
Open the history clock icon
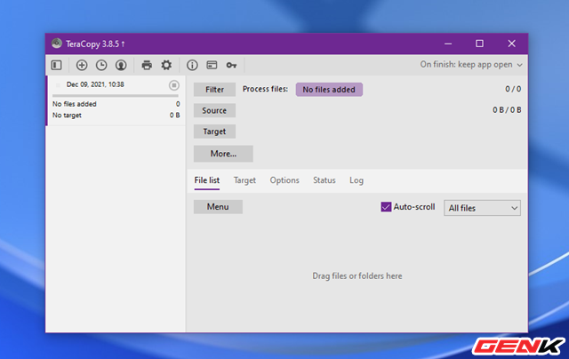(x=101, y=65)
